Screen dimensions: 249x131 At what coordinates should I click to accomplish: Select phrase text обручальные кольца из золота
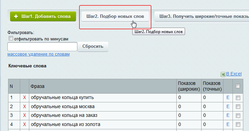(65, 124)
